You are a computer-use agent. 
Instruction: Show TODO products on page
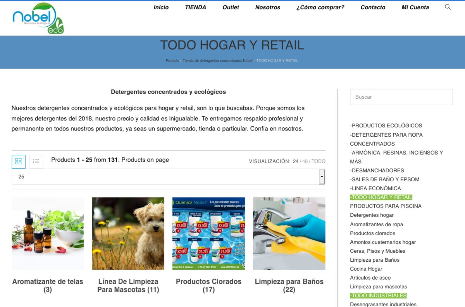319,161
